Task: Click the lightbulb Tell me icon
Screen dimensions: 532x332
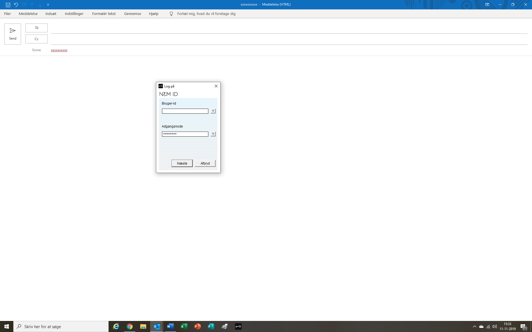Action: [x=171, y=14]
